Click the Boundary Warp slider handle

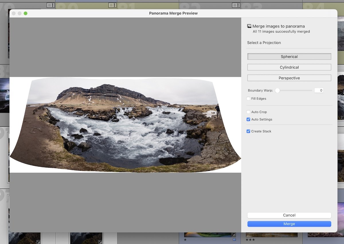click(x=277, y=90)
